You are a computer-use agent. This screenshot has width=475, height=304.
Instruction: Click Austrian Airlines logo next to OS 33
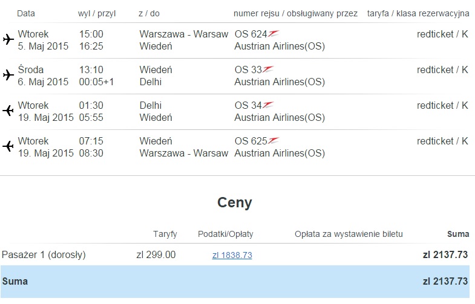click(268, 70)
